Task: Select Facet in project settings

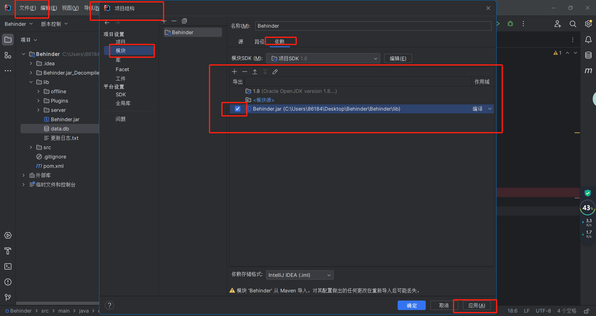Action: (x=122, y=70)
